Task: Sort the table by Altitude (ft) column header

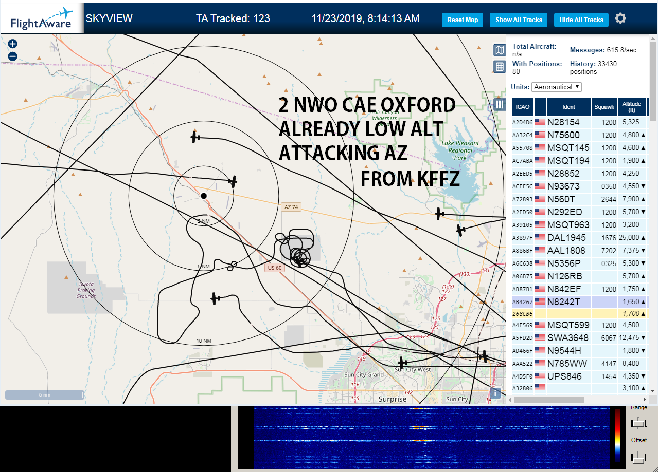Action: [631, 107]
